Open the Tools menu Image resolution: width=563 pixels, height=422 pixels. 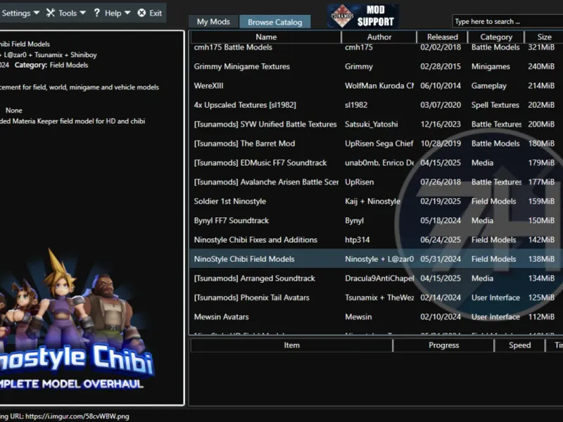point(66,13)
